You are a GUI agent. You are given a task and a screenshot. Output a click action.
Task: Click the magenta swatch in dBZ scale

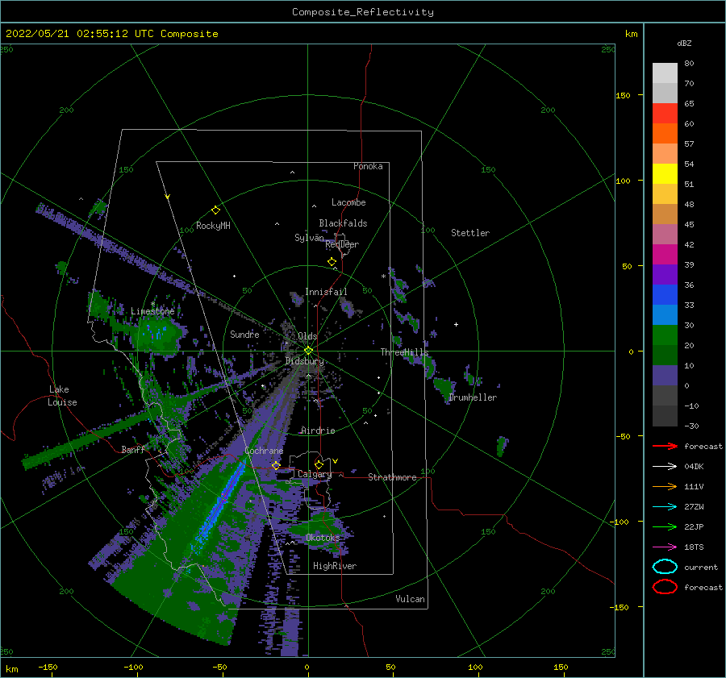[665, 255]
